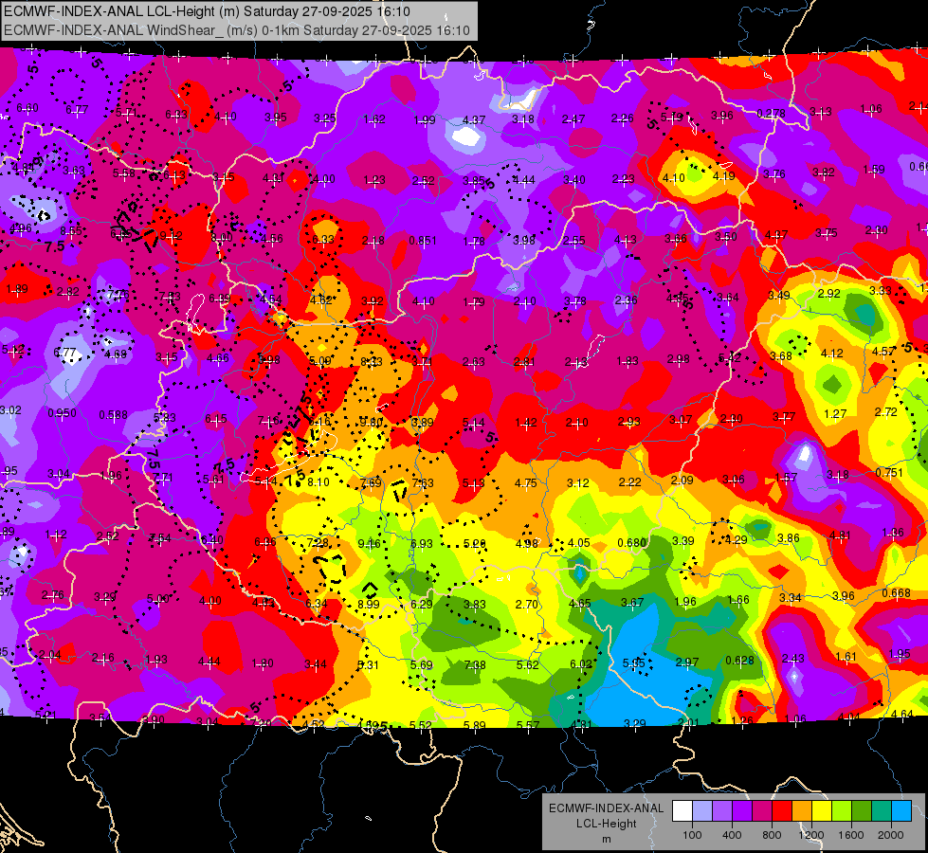Click the legend label 400
928x853 pixels.
pyautogui.click(x=732, y=835)
